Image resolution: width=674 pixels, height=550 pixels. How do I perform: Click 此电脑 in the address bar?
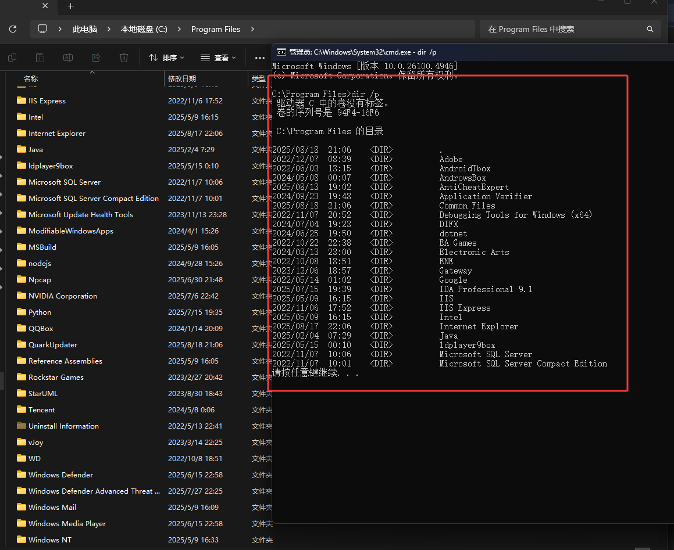tap(85, 29)
